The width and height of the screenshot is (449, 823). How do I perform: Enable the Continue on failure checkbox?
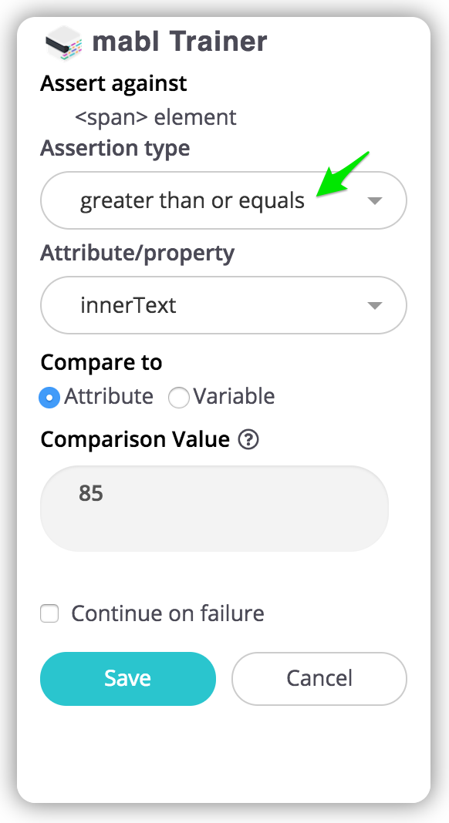(49, 613)
